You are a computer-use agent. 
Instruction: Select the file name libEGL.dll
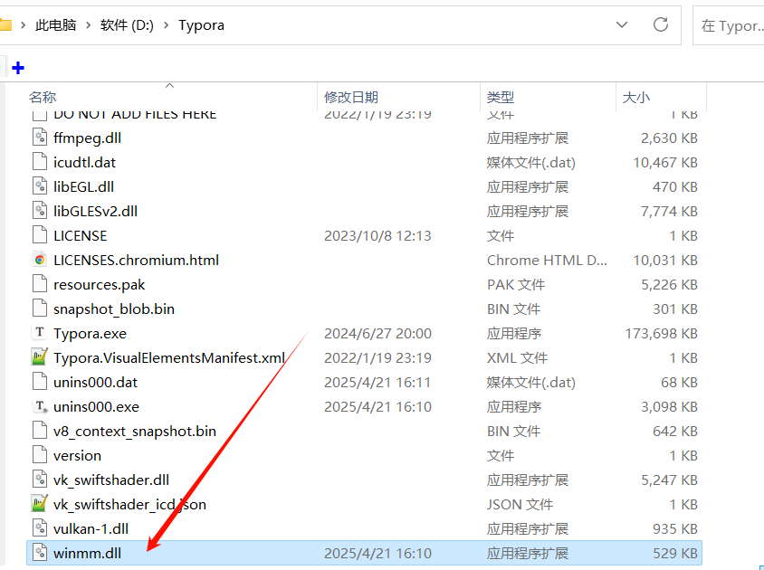point(84,186)
